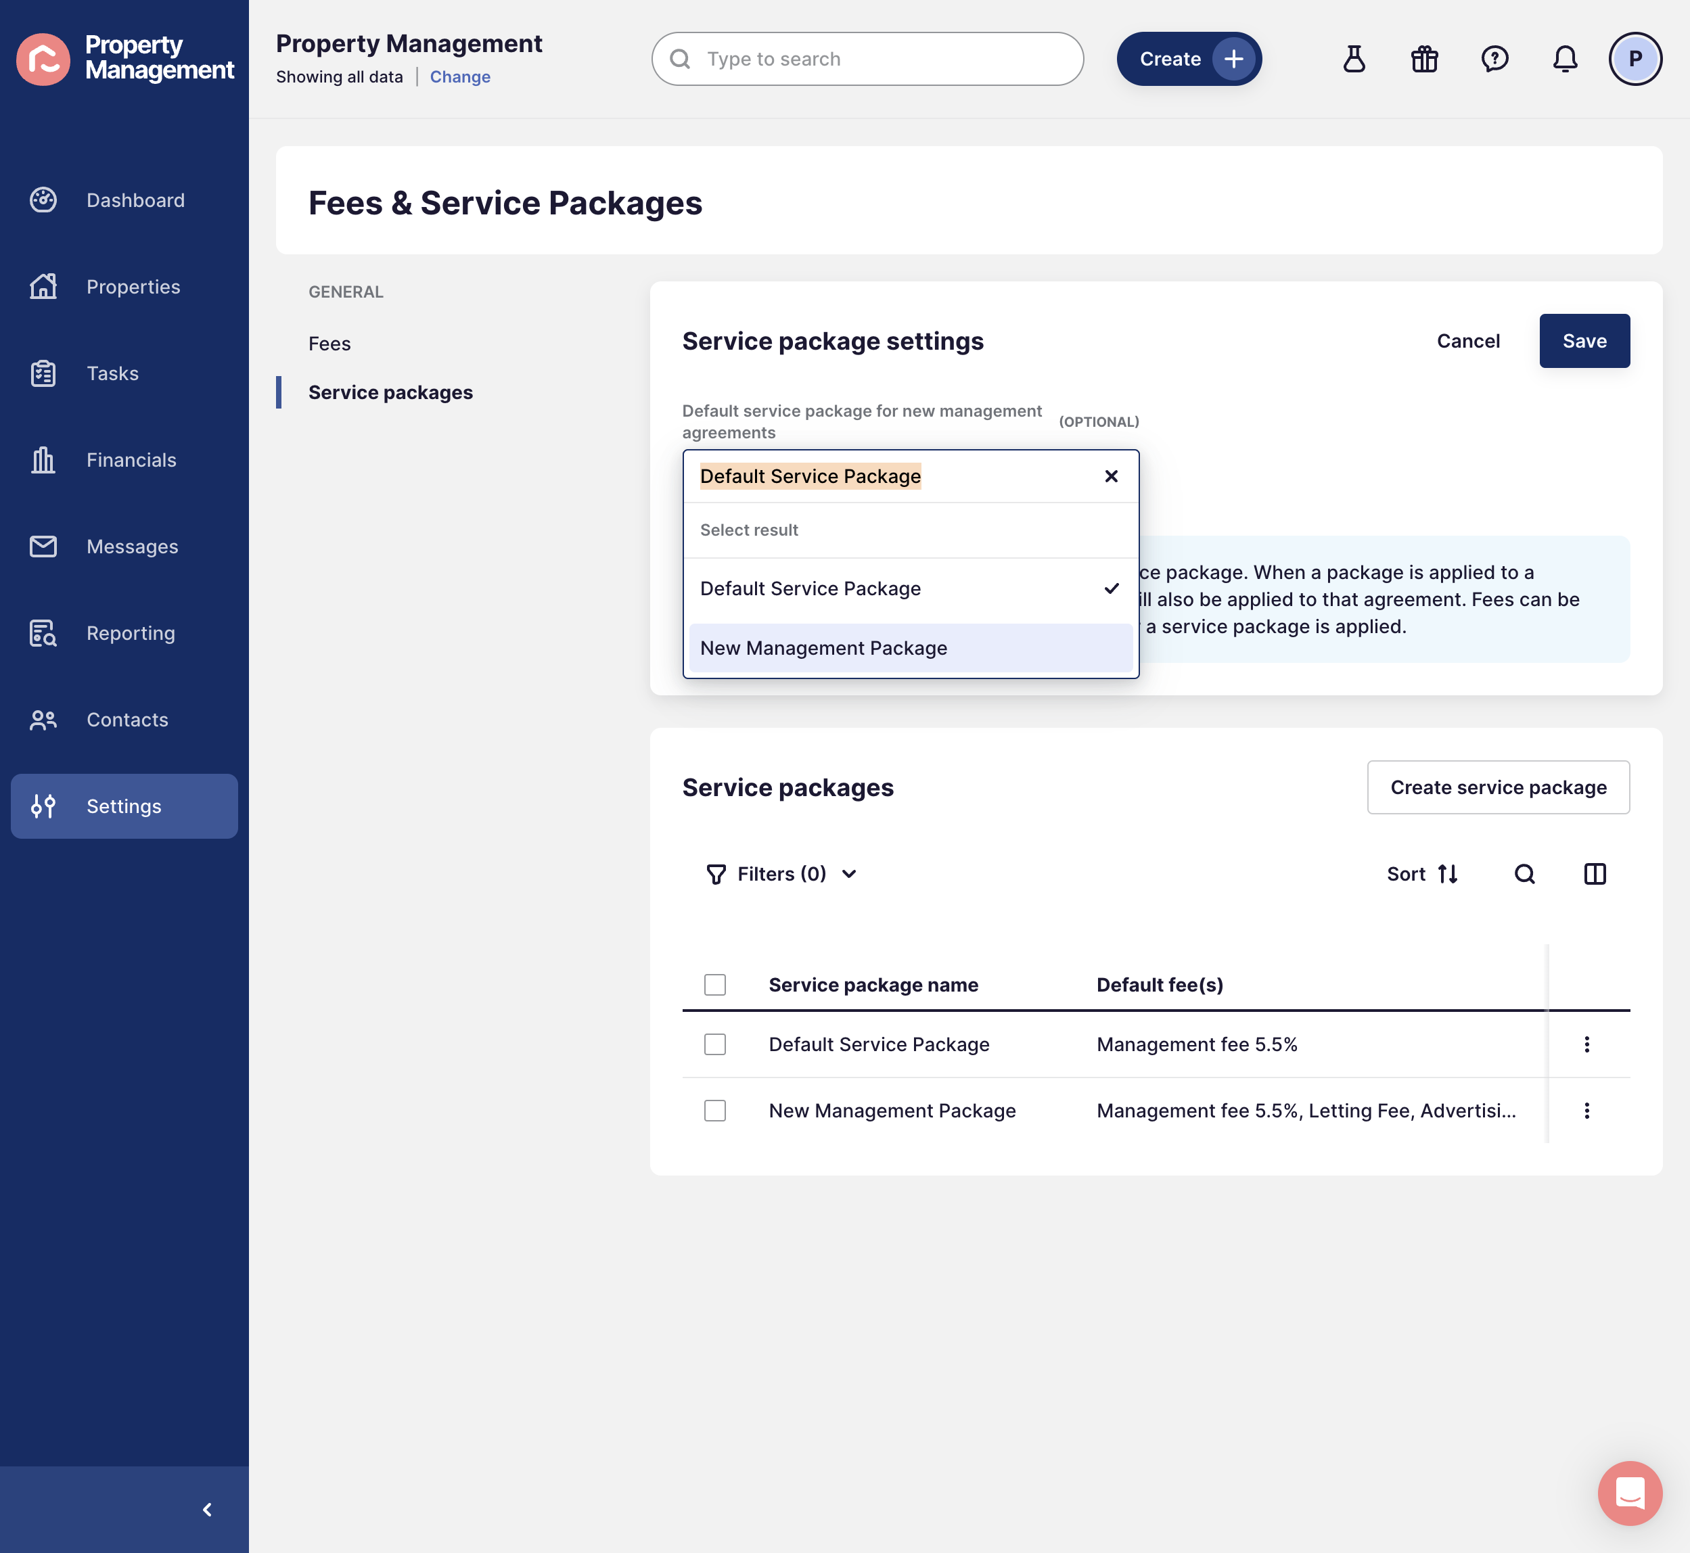This screenshot has height=1553, width=1690.
Task: Check the Default Service Package row checkbox
Action: coord(715,1044)
